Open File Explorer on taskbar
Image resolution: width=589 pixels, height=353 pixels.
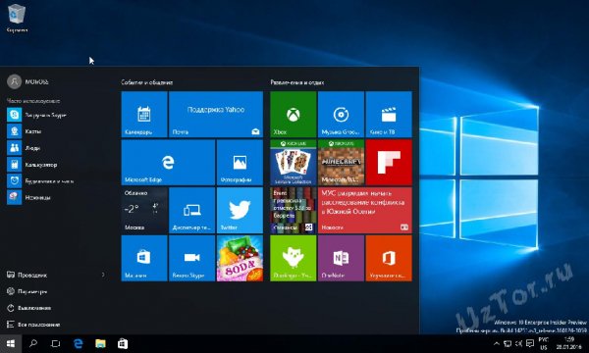coord(100,343)
